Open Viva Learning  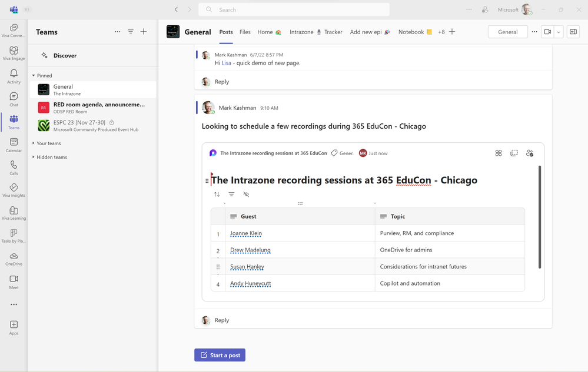14,213
